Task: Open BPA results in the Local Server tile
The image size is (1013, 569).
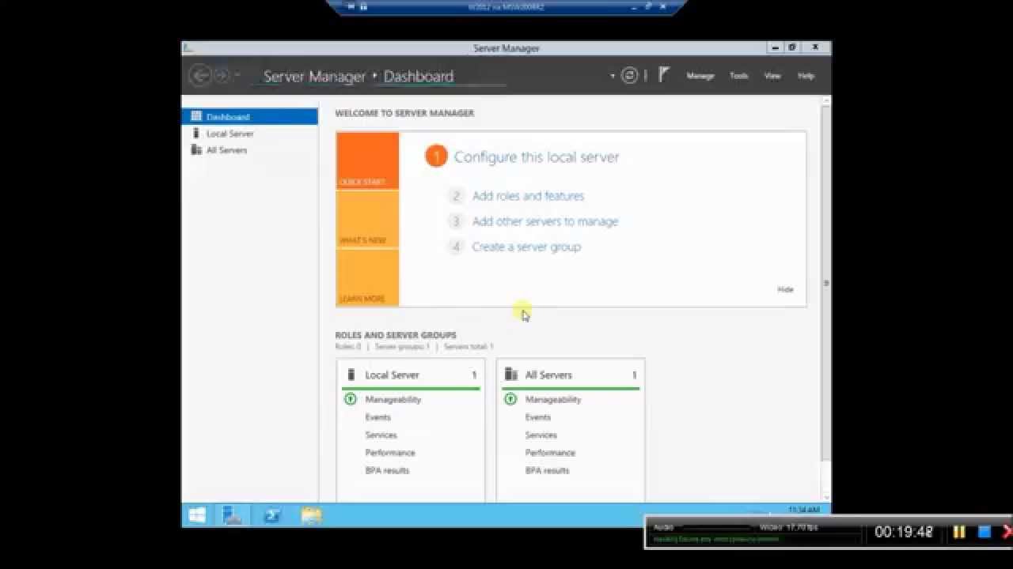Action: coord(387,470)
